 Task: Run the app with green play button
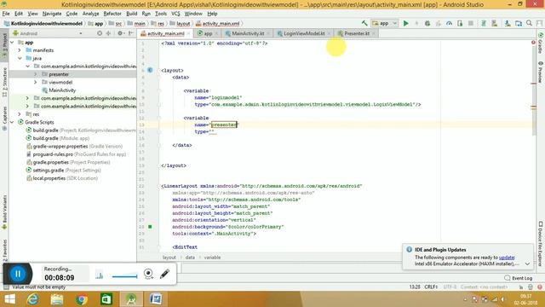coord(405,23)
